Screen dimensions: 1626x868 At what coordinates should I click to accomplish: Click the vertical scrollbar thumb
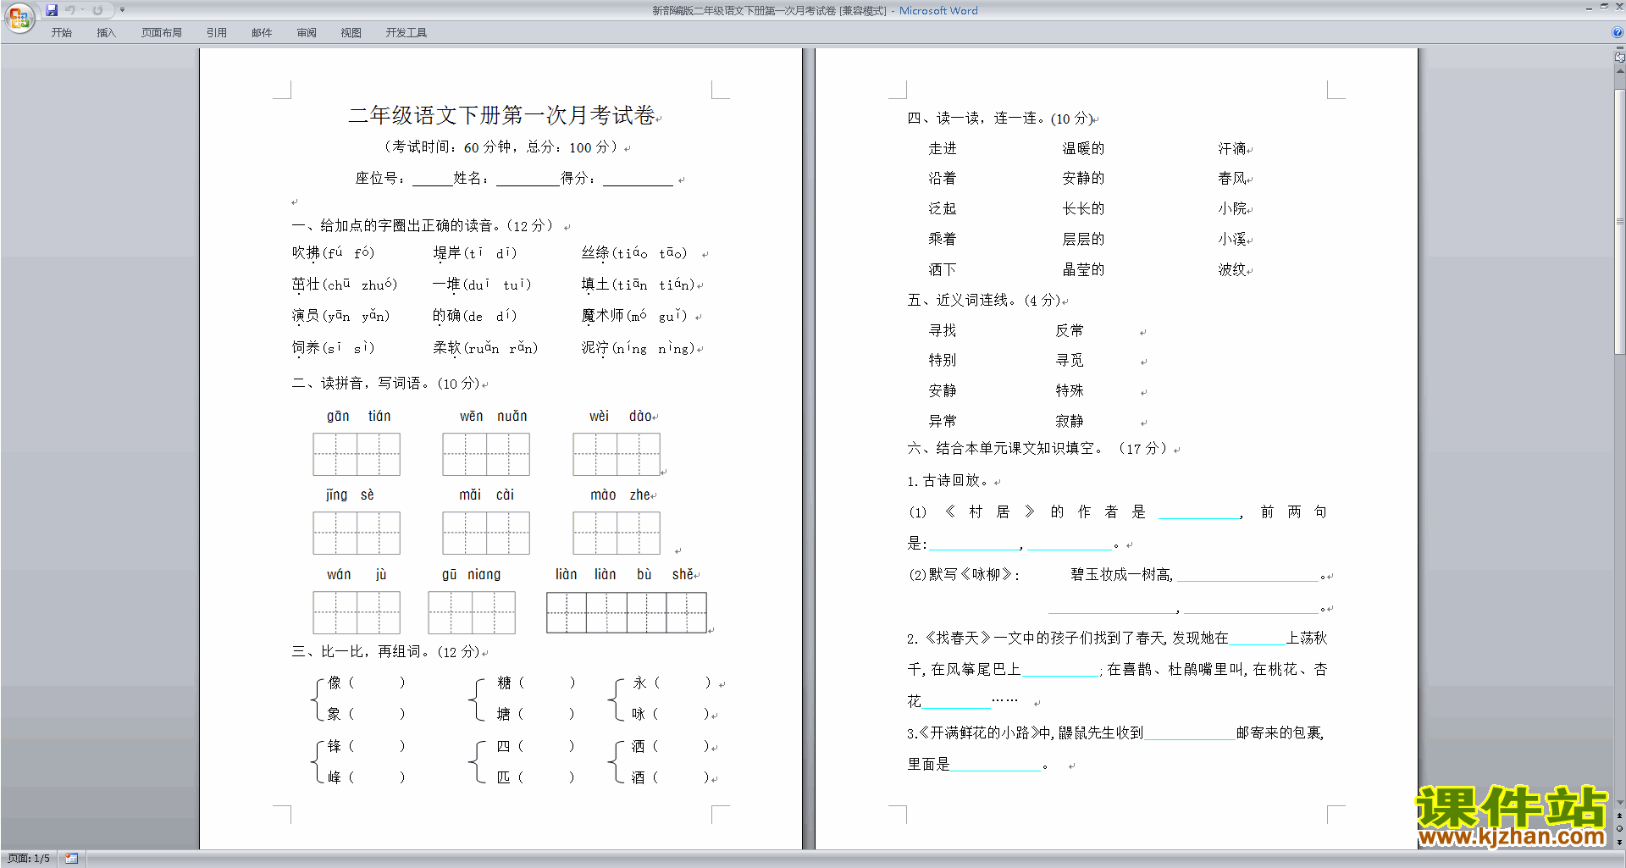tap(1619, 222)
